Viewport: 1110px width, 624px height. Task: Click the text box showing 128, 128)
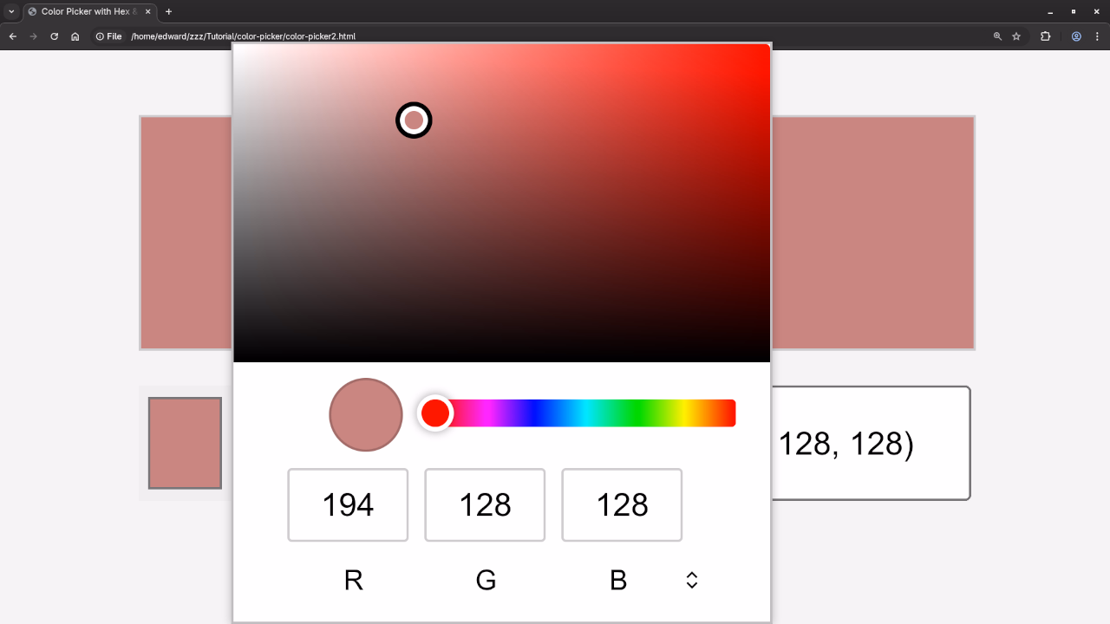pyautogui.click(x=870, y=443)
